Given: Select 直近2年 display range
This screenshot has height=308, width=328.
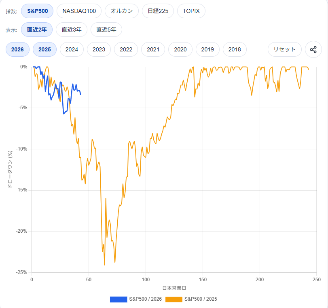Looking at the screenshot, I should [37, 30].
